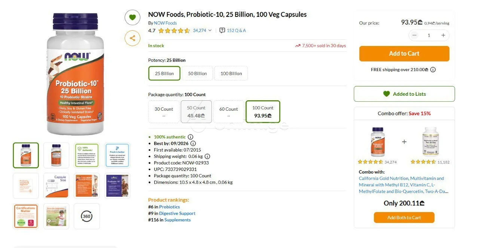The width and height of the screenshot is (479, 248).
Task: Click info icon beside Shipping weight
Action: 207,156
